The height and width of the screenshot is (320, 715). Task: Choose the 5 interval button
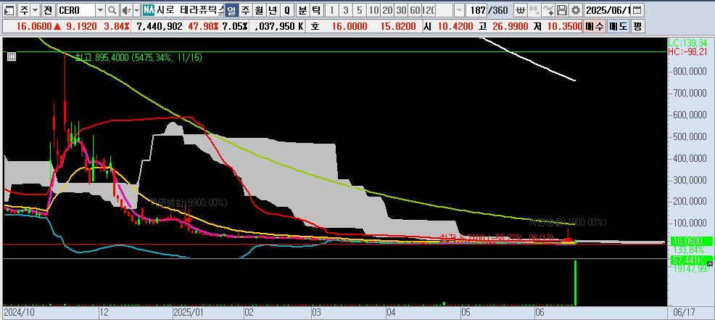tap(360, 9)
